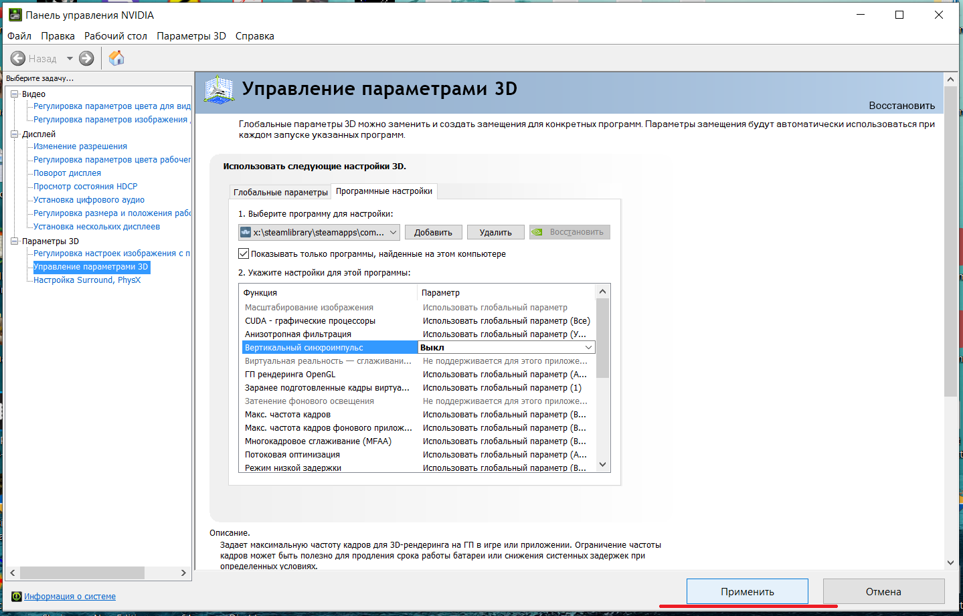
Task: Click the Back arrow icon in toolbar
Action: [18, 59]
